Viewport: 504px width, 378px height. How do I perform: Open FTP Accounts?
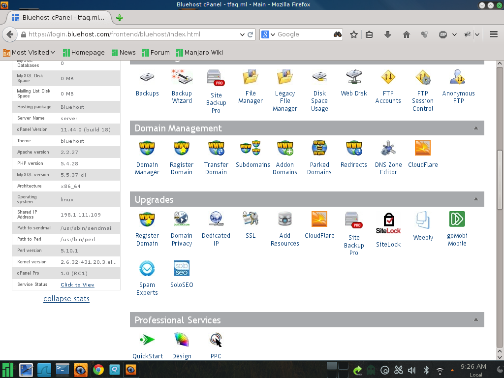388,78
